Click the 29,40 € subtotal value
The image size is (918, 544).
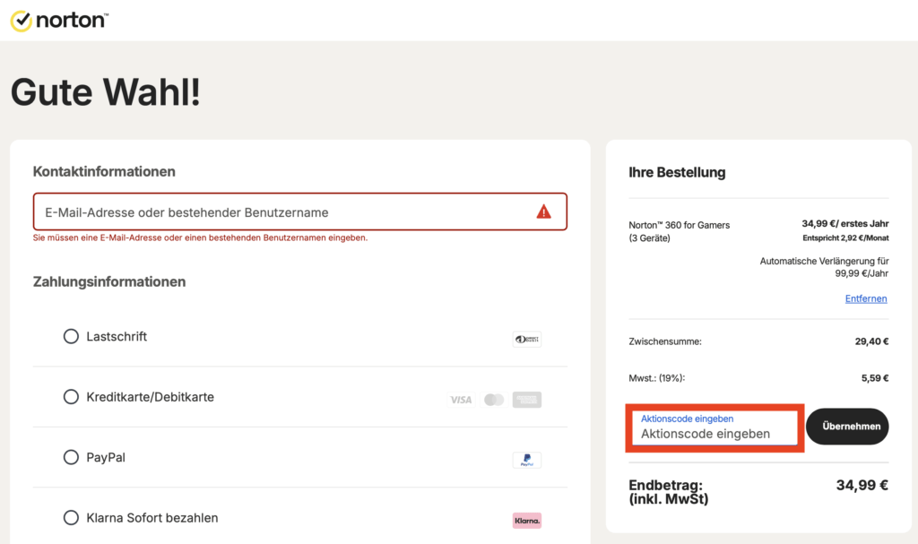click(x=871, y=341)
